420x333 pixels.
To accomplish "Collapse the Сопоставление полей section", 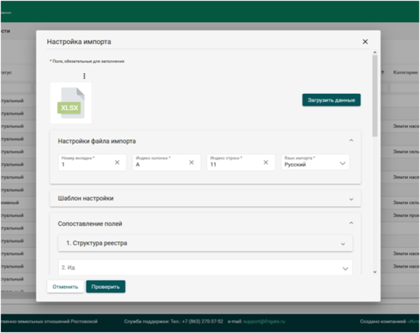I will tap(351, 223).
